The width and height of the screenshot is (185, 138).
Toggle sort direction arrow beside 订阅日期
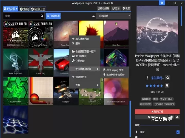[x=94, y=16]
